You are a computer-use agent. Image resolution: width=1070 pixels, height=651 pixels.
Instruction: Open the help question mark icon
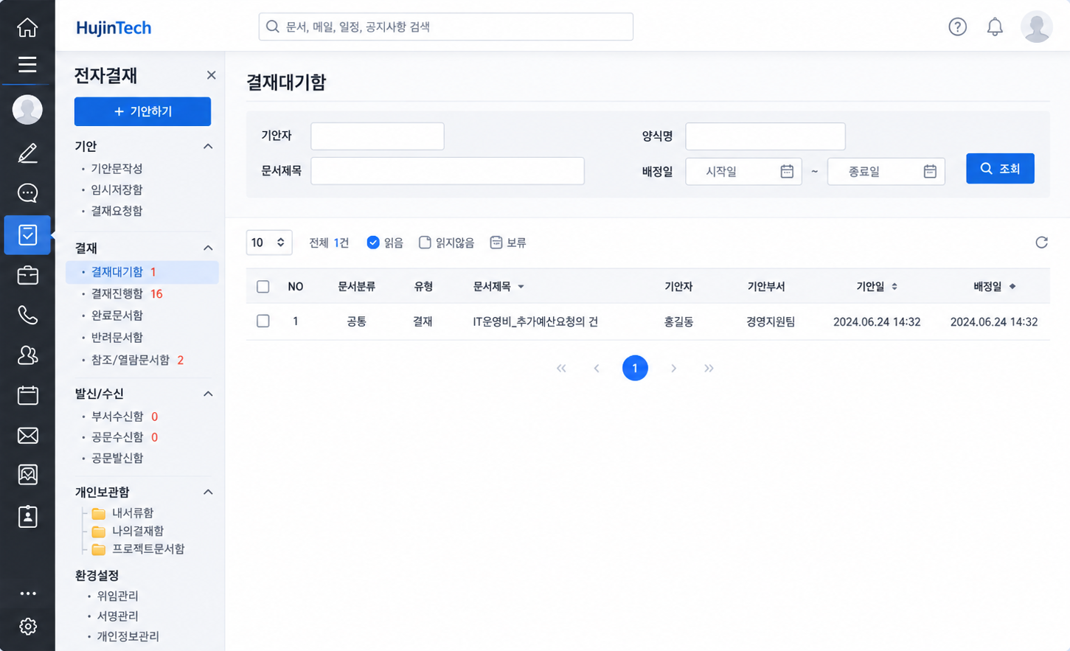[x=957, y=27]
